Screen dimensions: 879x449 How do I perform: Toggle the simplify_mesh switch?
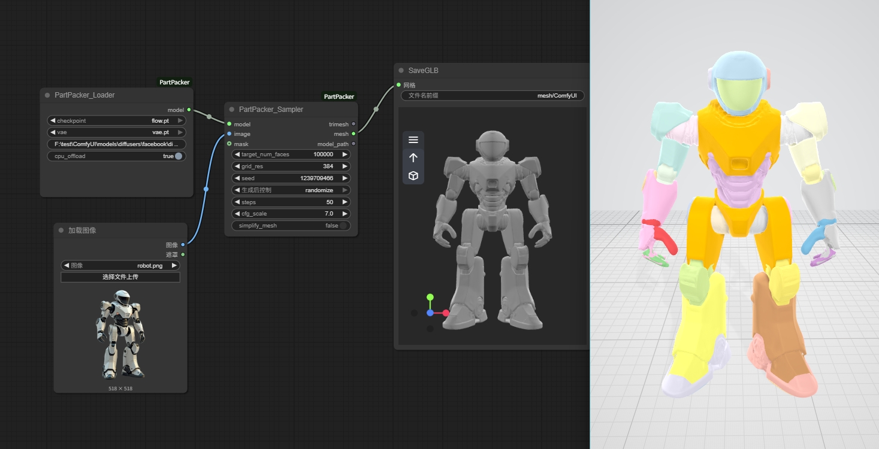click(343, 226)
